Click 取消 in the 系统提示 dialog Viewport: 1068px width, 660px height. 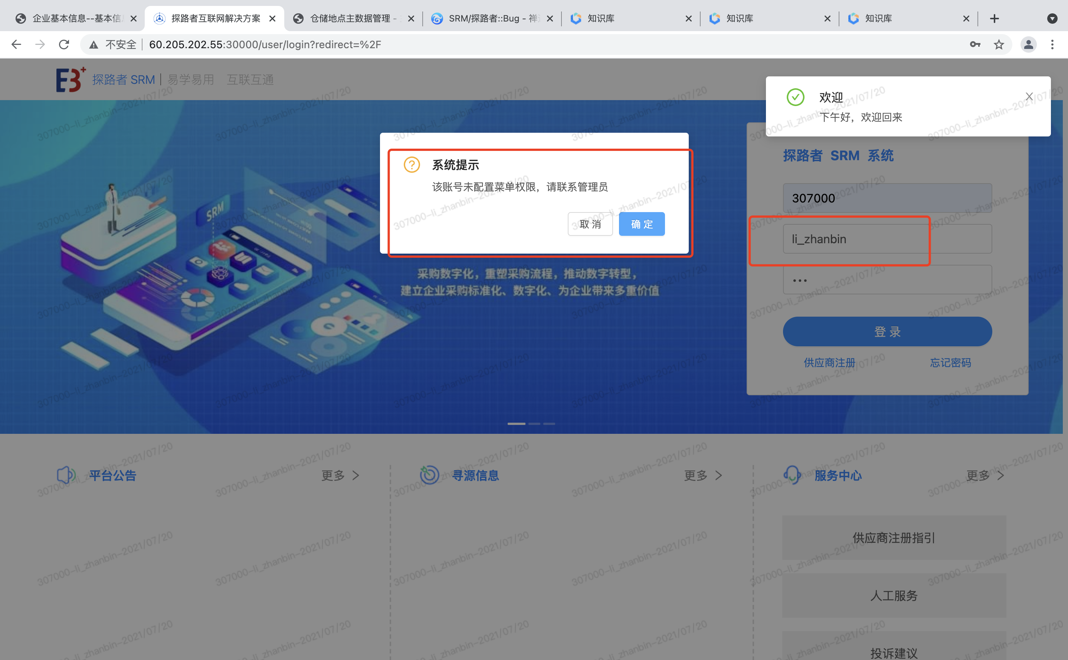click(x=590, y=224)
